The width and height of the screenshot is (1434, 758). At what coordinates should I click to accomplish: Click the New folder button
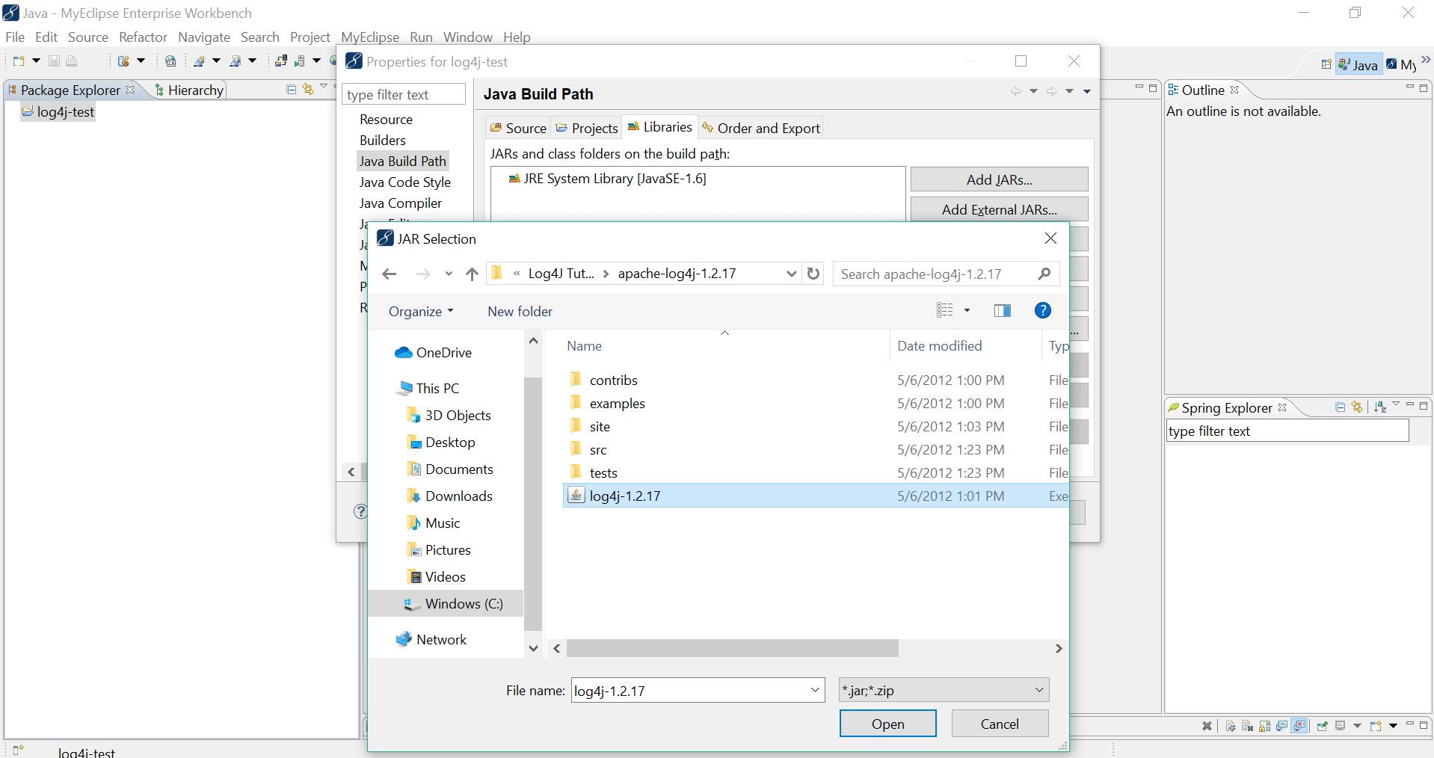coord(520,311)
